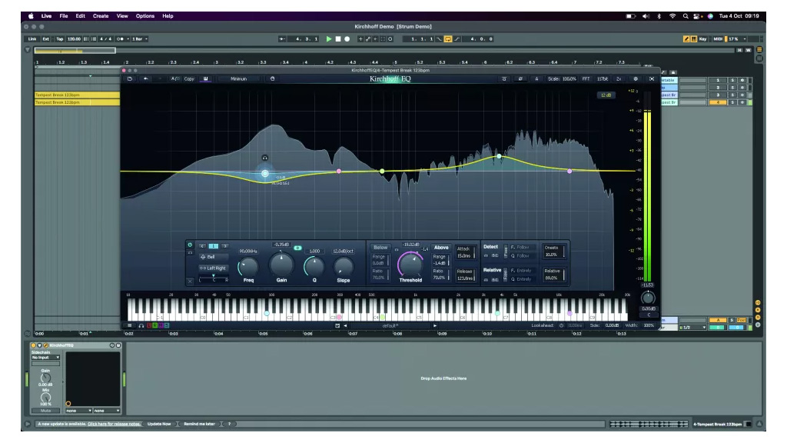Screen dimensions: 787x443
Task: Delete the band with the X icon
Action: [191, 281]
